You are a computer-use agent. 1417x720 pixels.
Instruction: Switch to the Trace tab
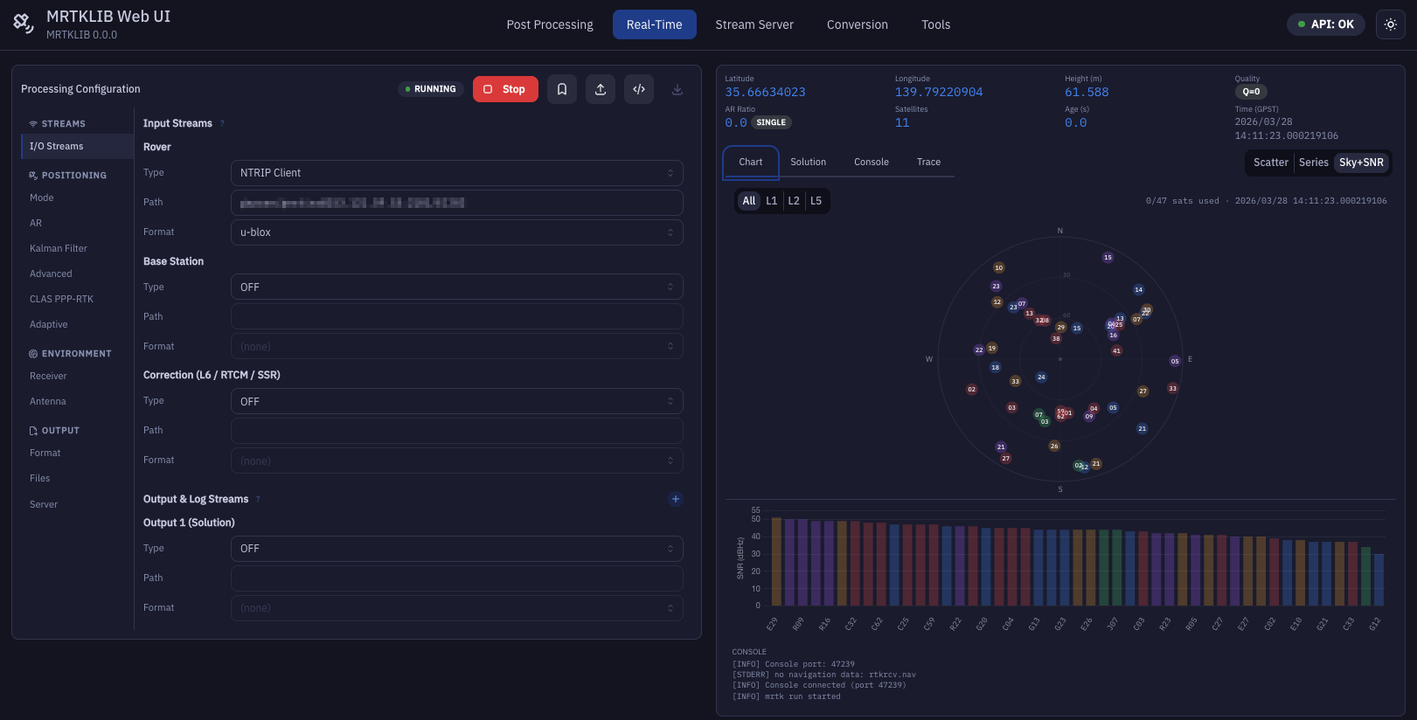[928, 162]
